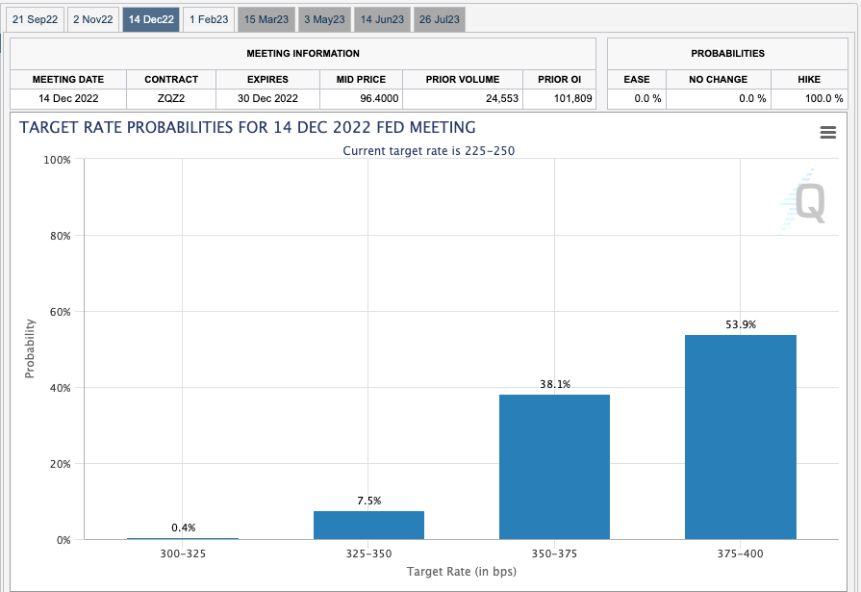Select the 14 Dec22 meeting tab

(x=151, y=19)
